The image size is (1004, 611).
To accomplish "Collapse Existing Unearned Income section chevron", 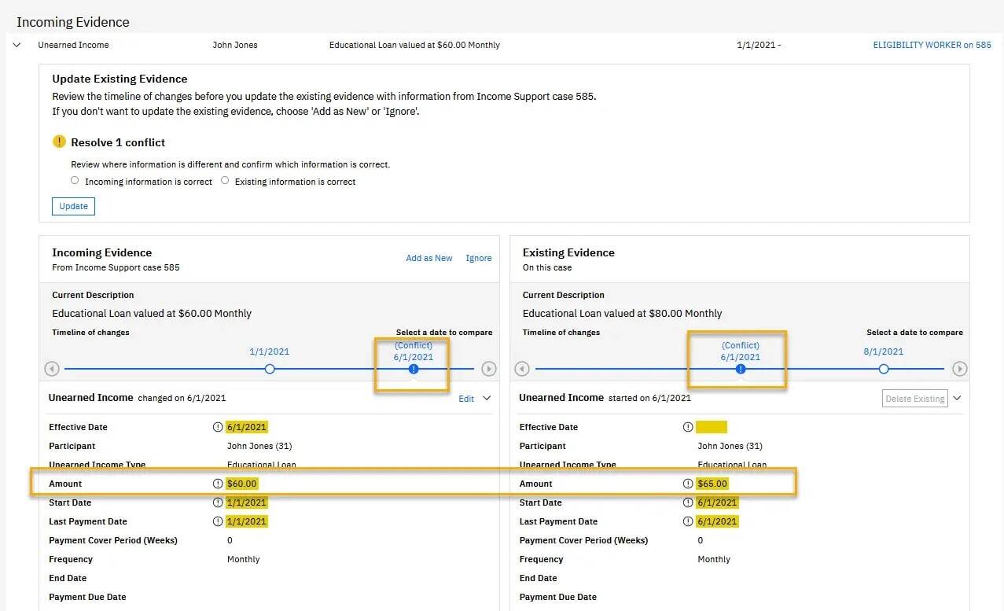I will tap(957, 399).
